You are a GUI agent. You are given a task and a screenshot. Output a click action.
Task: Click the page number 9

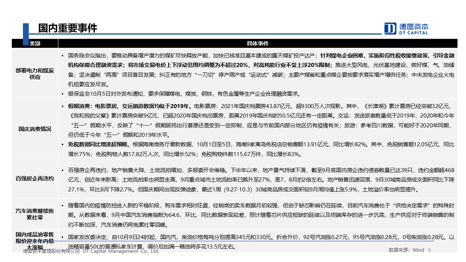tap(429, 250)
